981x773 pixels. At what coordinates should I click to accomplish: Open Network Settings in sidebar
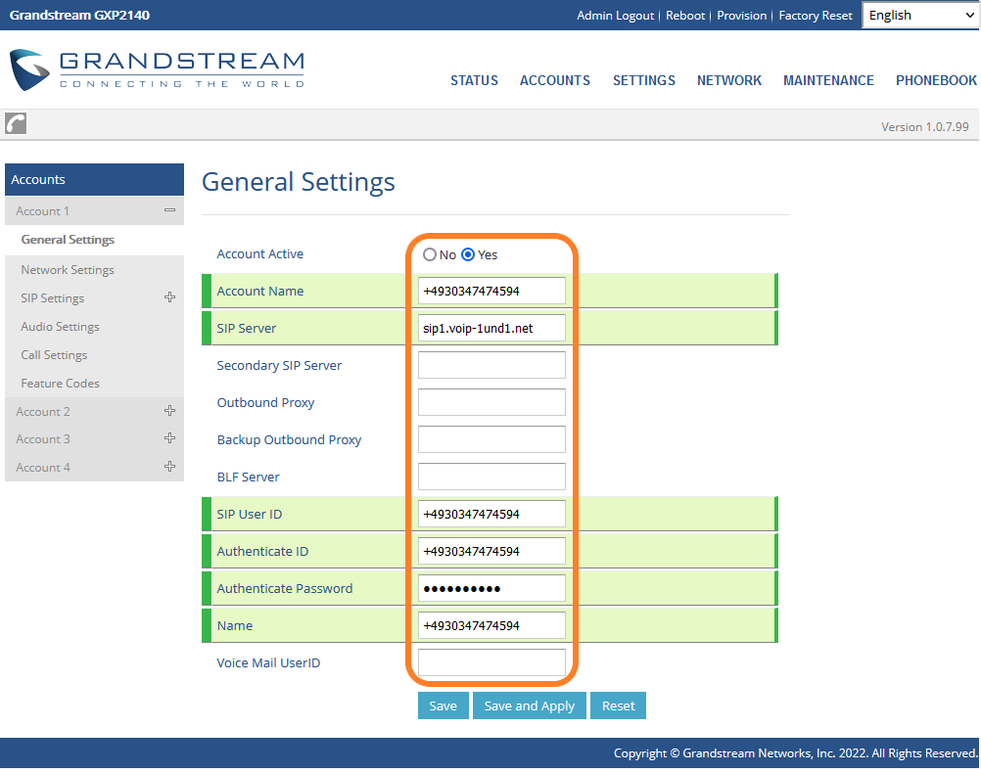[x=68, y=269]
